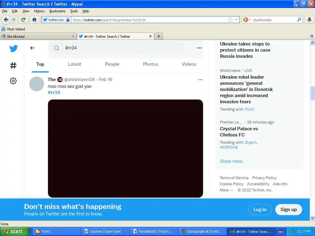
Task: Open 'Ukraine takes steps to protect citizens' story
Action: point(245,50)
